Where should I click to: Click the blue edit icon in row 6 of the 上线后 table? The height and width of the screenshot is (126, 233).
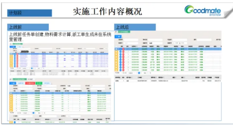[x=121, y=62]
